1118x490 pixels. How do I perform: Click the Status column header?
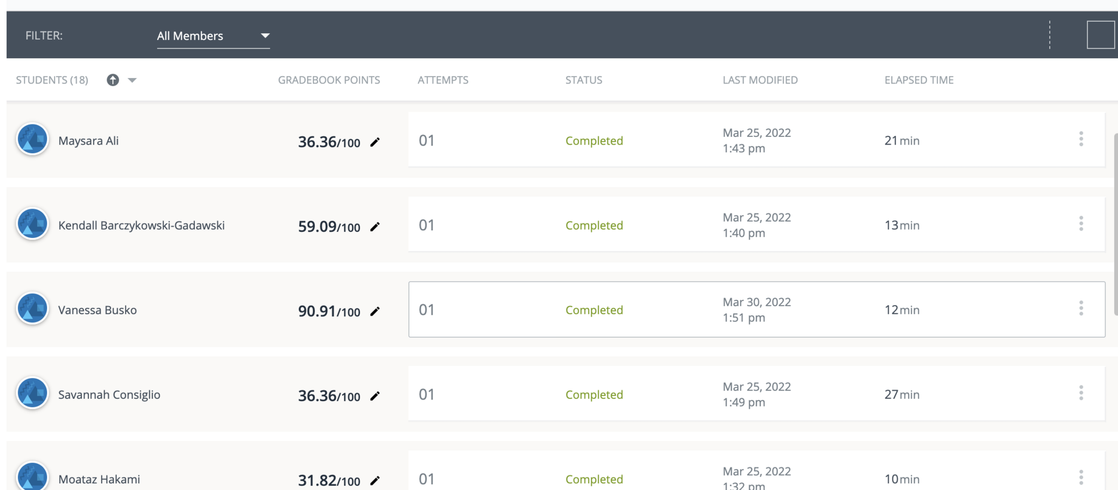pyautogui.click(x=584, y=80)
